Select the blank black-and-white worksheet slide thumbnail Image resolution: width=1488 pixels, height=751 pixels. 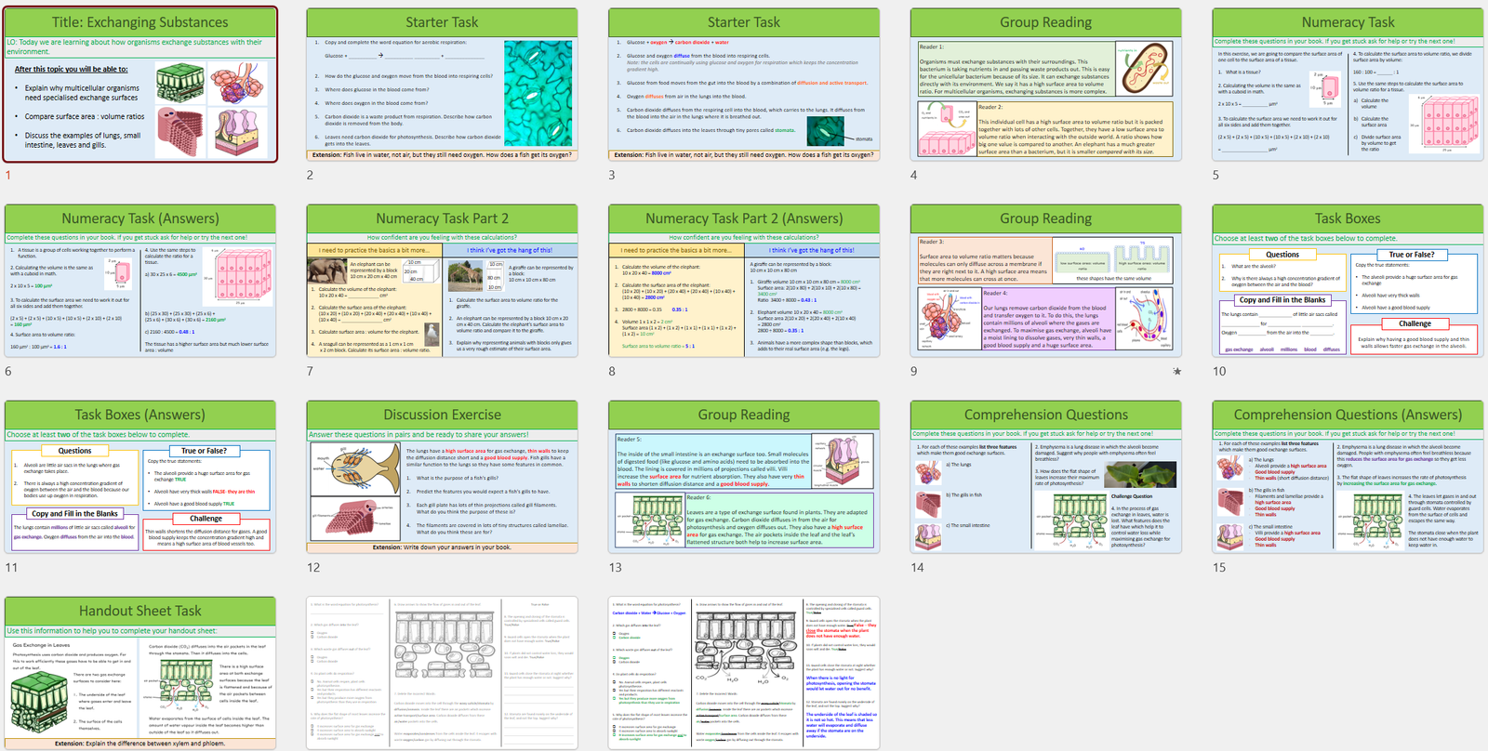tap(442, 673)
